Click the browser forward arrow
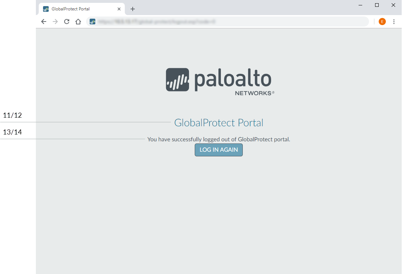Screen dimensions: 402x274 [55, 22]
